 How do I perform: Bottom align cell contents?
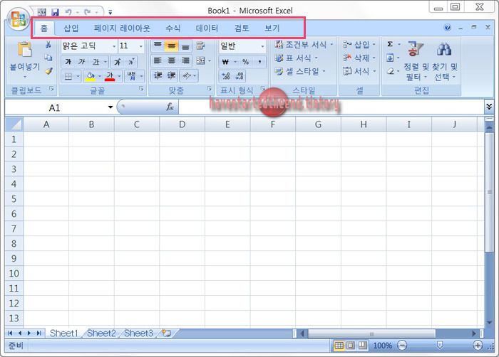pos(185,46)
